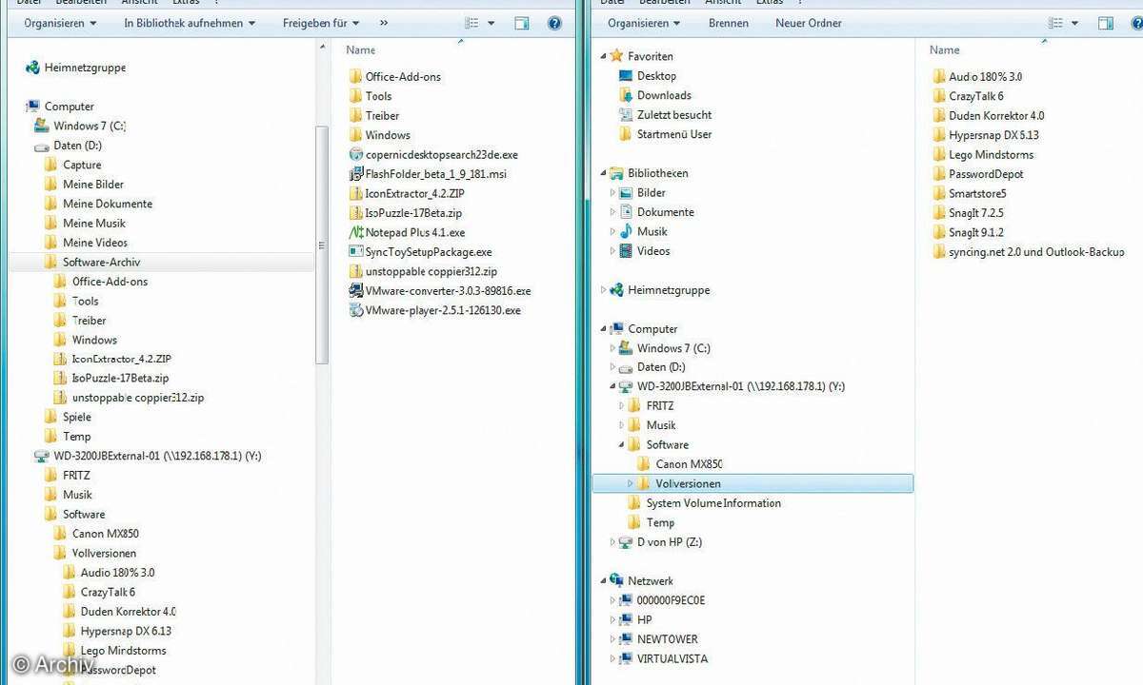Expand FRITZ folder in right tree

tap(621, 405)
